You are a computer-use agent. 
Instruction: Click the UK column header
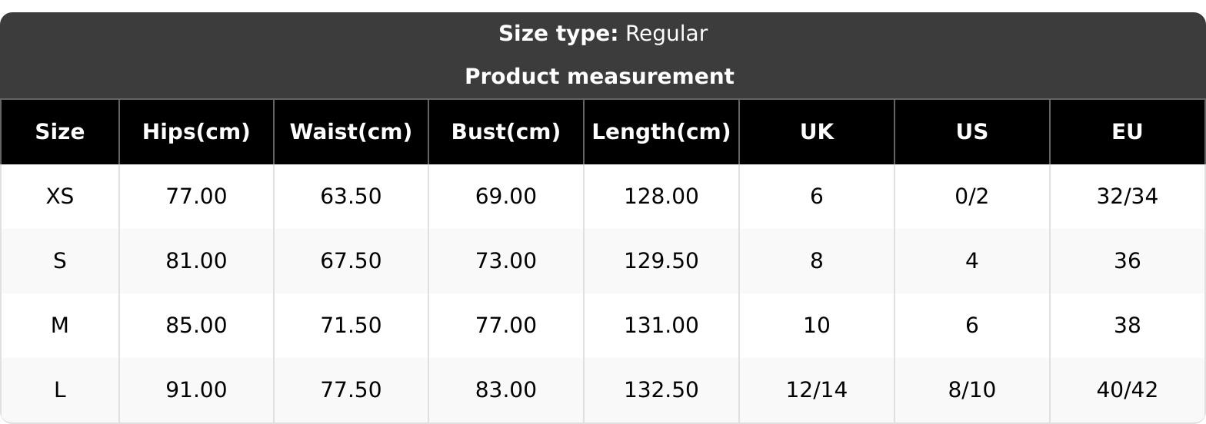point(816,132)
